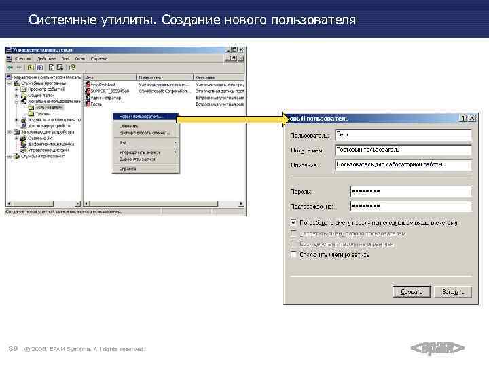Image resolution: width=489 pixels, height=366 pixels.
Task: Click the root computer icon in console tree
Action: [x=10, y=77]
